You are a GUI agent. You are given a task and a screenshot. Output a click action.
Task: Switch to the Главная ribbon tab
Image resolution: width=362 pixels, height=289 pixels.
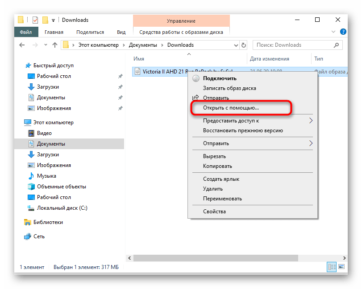pos(54,32)
